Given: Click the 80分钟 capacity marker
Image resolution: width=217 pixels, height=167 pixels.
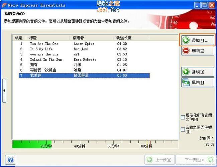Looking at the screenshot, I should pos(146,146).
